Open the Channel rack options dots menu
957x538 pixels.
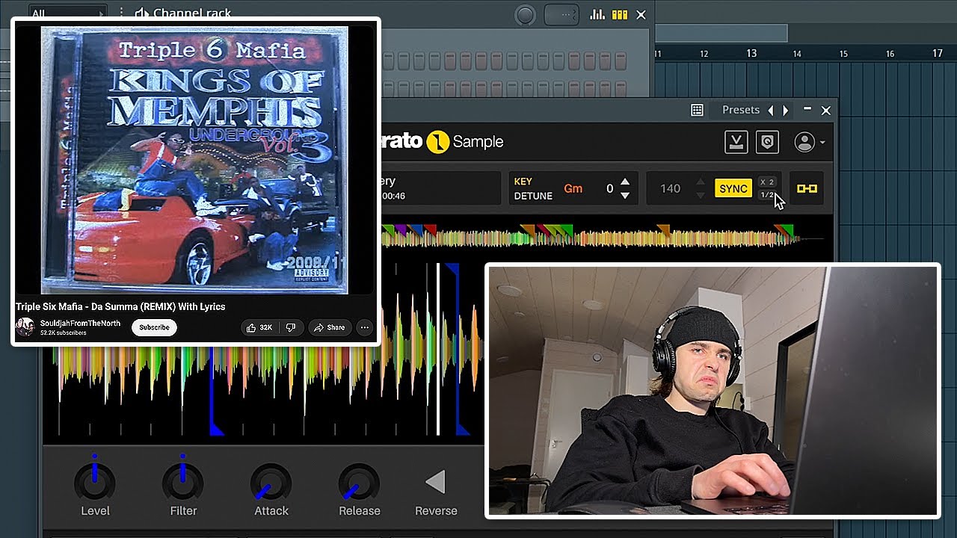[x=121, y=13]
